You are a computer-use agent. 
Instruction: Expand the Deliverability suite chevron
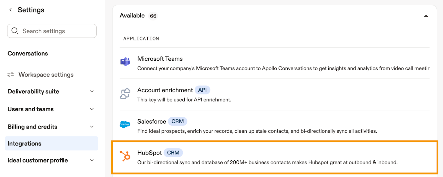pyautogui.click(x=92, y=91)
